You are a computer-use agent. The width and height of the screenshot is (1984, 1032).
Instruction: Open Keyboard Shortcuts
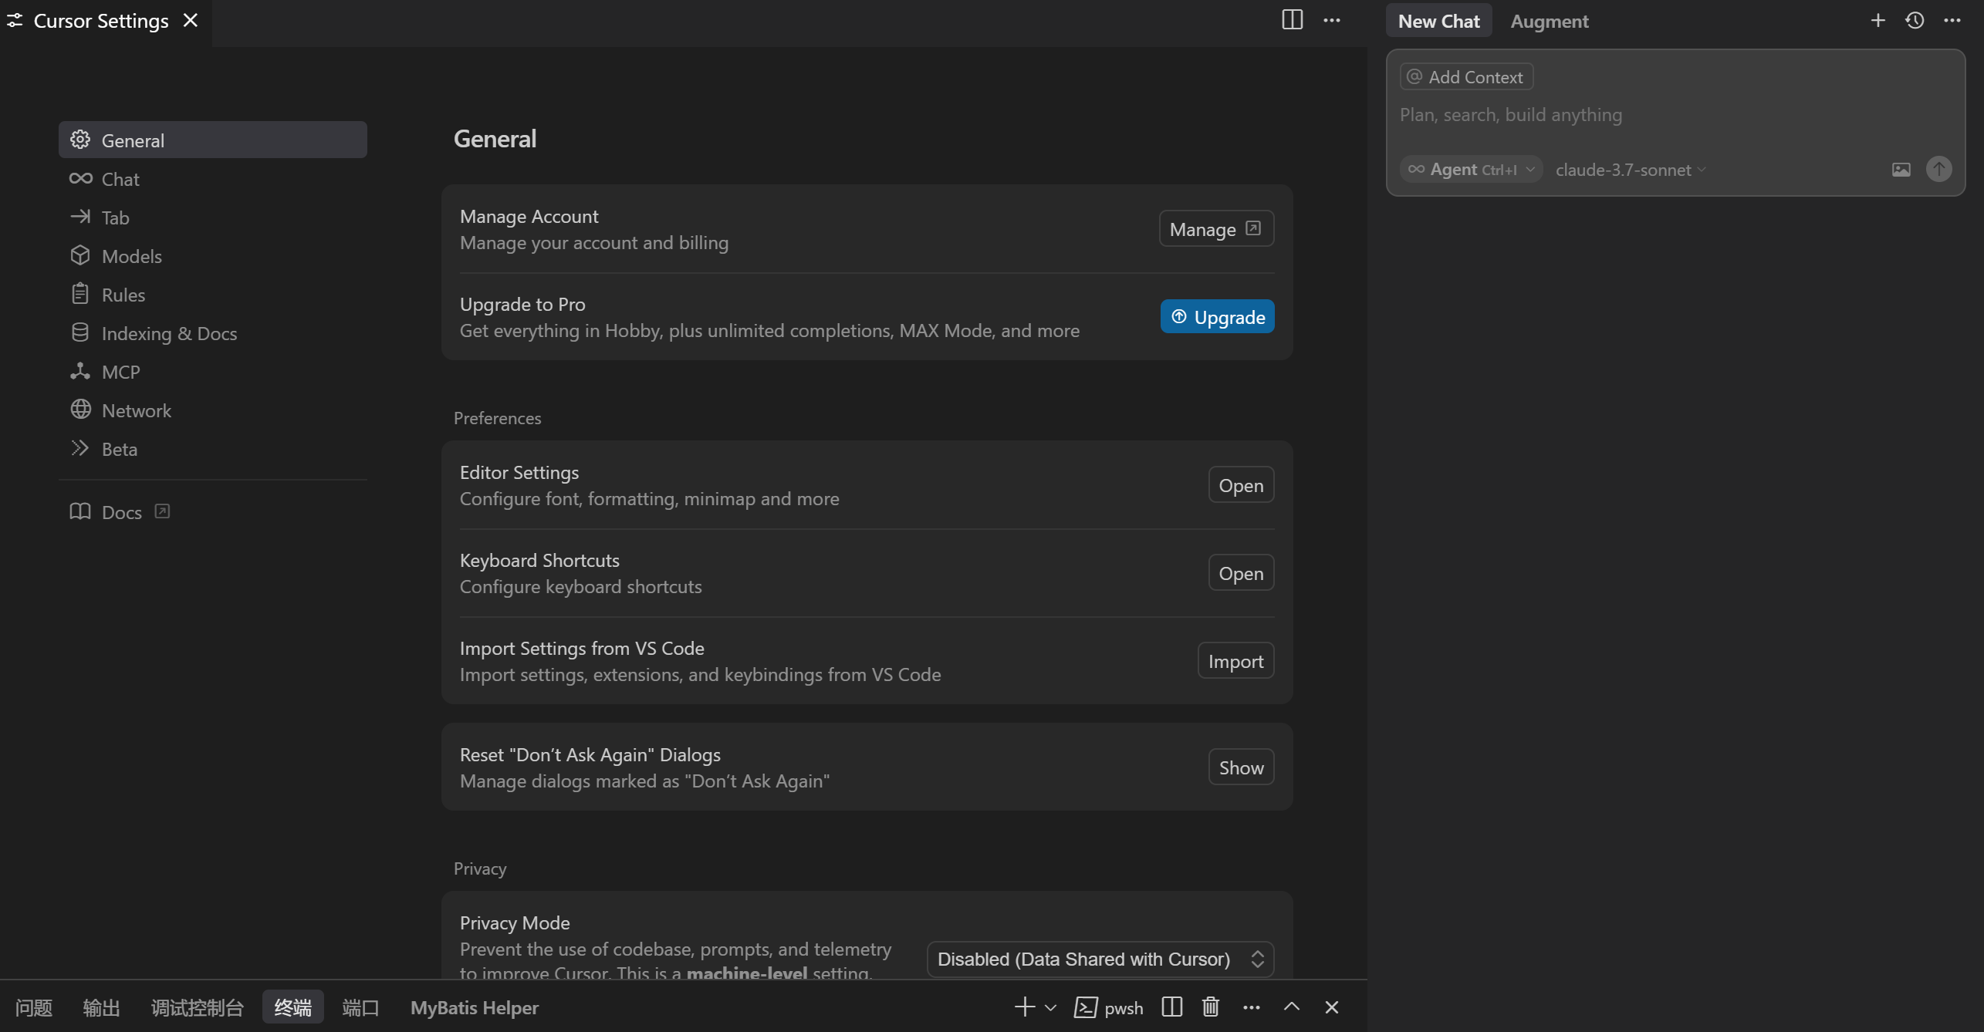(x=1241, y=573)
